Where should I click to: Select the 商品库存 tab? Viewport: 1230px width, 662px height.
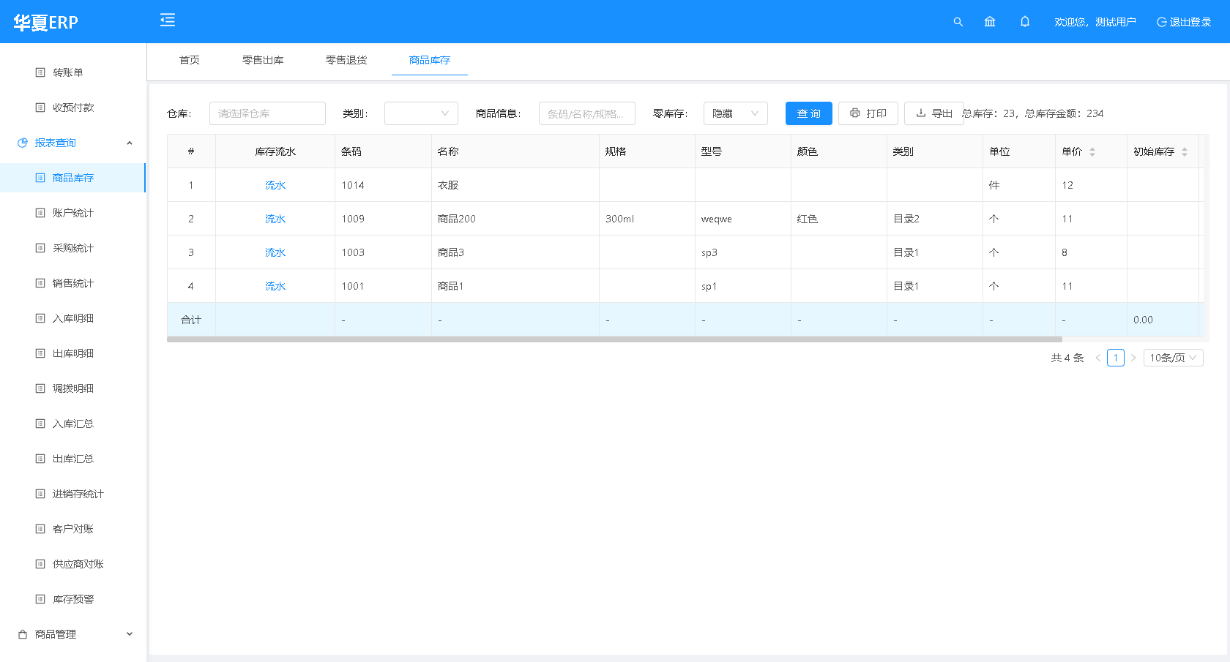[430, 60]
